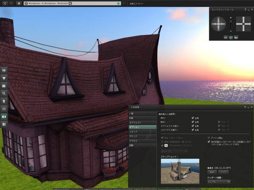Click the camera orbit joystick wheel
Viewport: 254px width, 190px height.
[218, 24]
